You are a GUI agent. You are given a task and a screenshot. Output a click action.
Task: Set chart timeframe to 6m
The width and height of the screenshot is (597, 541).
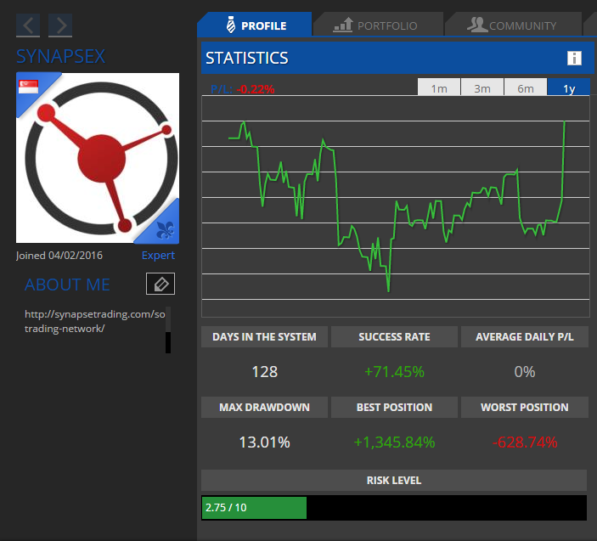click(x=526, y=88)
